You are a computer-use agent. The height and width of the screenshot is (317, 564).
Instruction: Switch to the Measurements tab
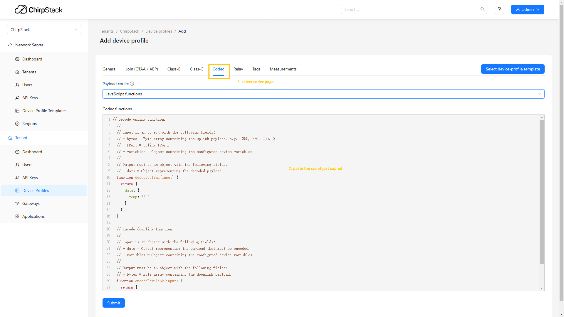coord(283,69)
